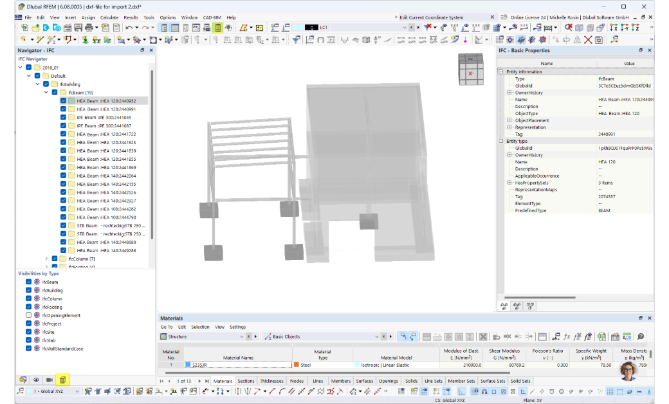Click the camera views icon below navigator
Screen dimensions: 669x404
tap(50, 380)
